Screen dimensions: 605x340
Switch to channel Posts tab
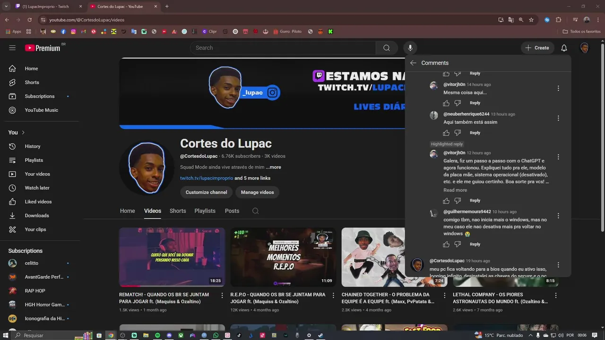[232, 211]
